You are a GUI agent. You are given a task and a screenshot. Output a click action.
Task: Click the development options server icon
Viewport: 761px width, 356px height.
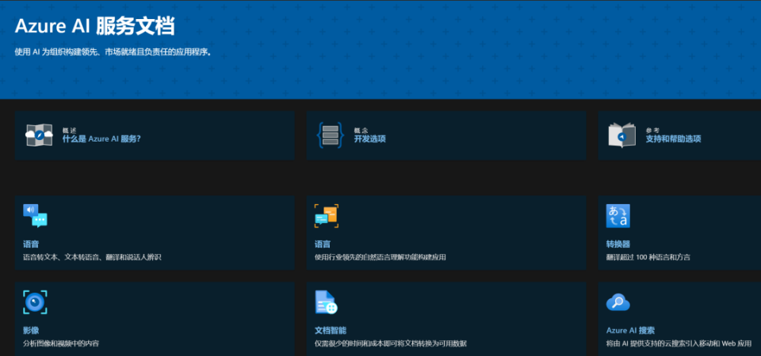[330, 135]
